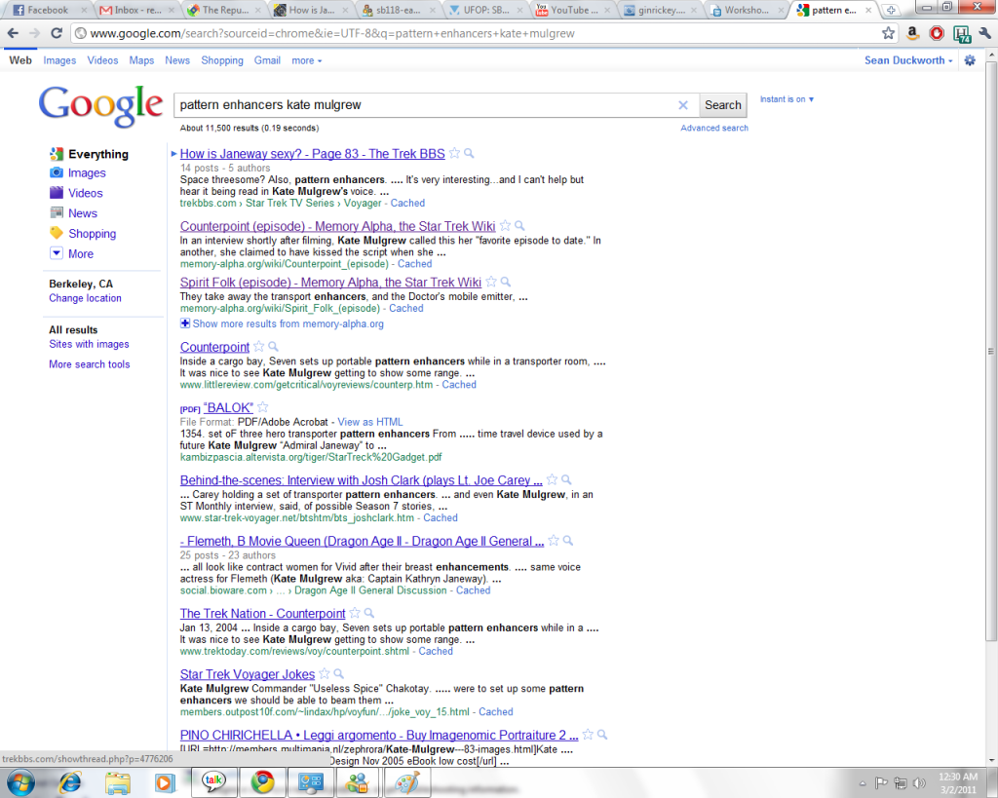This screenshot has height=798, width=998.
Task: Open Chrome wrench settings menu
Action: click(x=984, y=33)
